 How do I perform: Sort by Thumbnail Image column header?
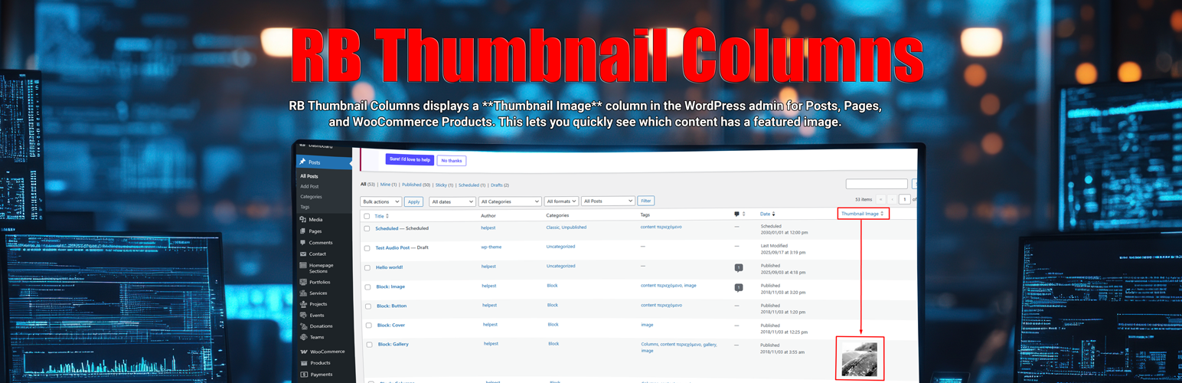point(863,214)
